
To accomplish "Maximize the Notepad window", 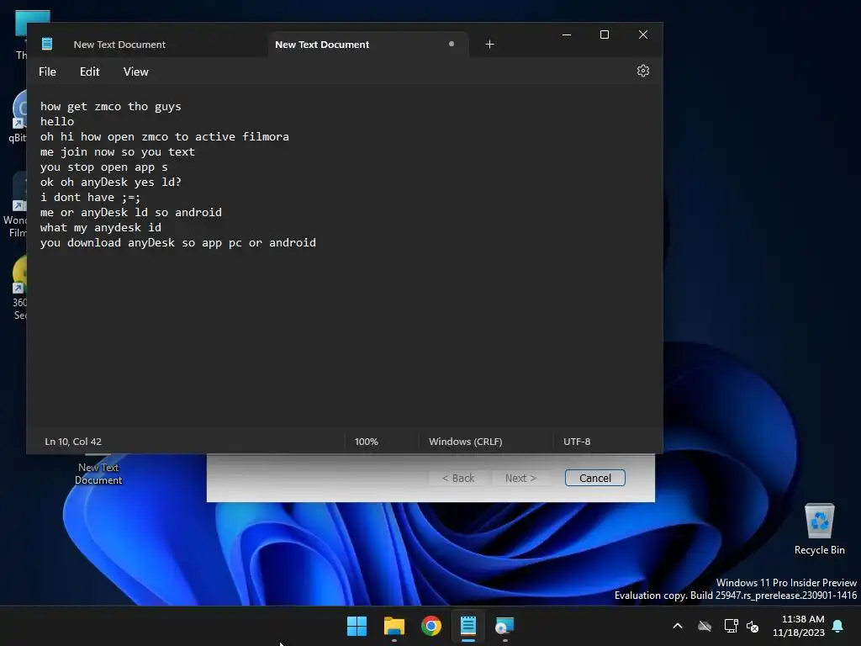I will [x=605, y=34].
